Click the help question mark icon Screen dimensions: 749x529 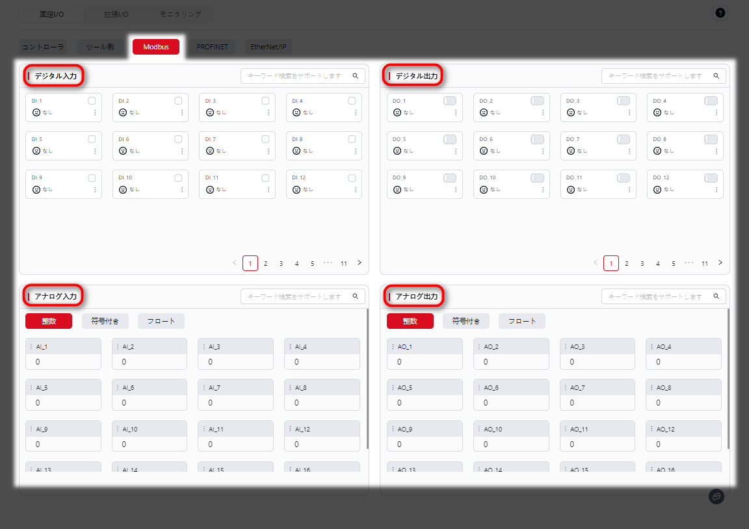click(x=720, y=13)
